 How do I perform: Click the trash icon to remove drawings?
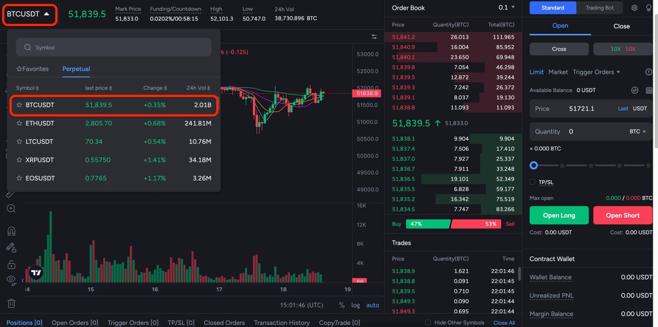11,304
